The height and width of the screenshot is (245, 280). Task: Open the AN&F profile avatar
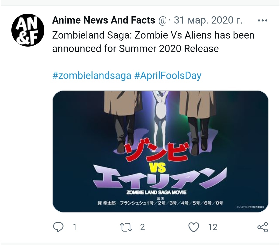point(28,30)
